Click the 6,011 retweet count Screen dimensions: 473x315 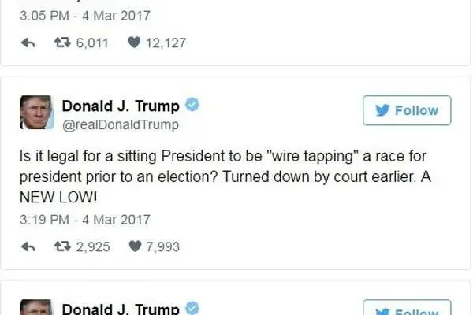click(92, 43)
